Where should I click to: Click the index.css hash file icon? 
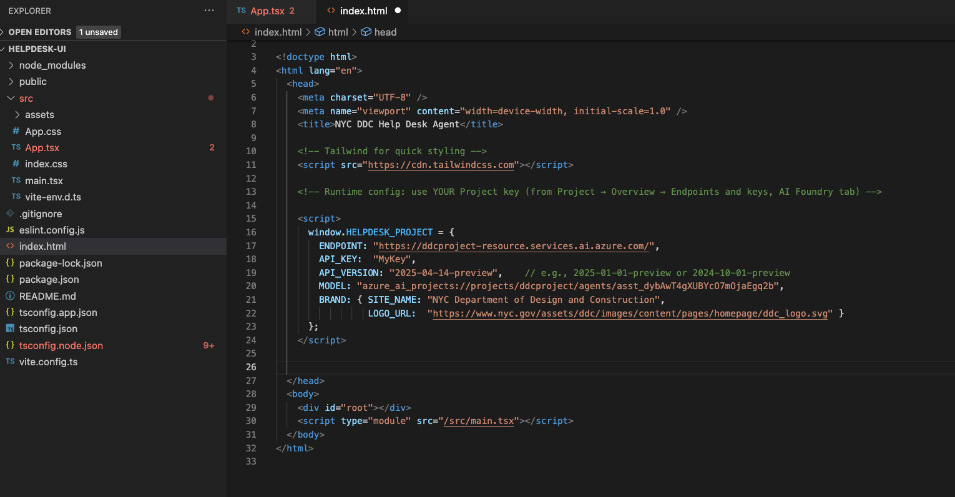click(x=16, y=164)
